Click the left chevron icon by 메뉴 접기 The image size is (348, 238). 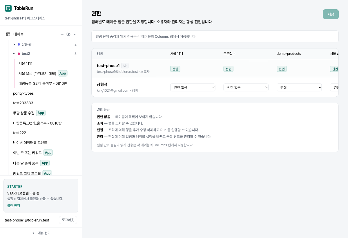point(33,233)
